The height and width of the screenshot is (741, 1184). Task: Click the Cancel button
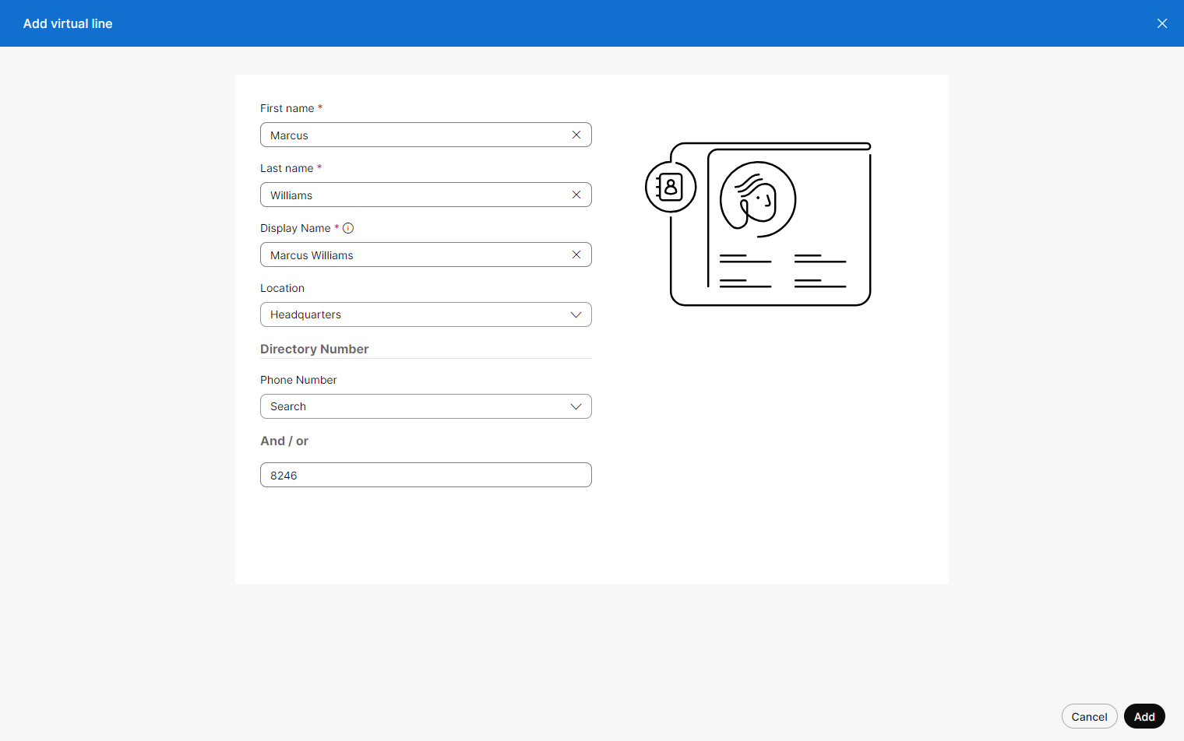1089,716
